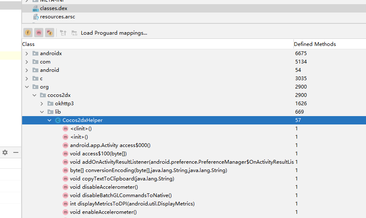Select disableBatchGLCommandsToNative() method
The image size is (366, 218).
point(121,195)
